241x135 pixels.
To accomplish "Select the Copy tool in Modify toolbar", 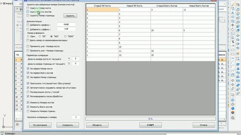I will 233,9.
